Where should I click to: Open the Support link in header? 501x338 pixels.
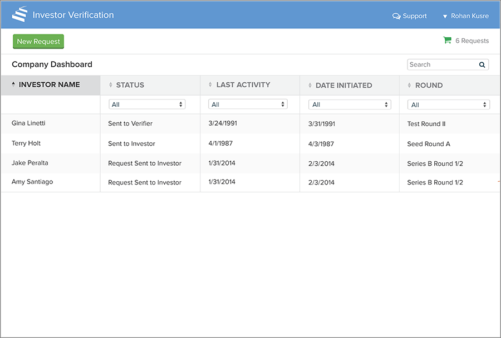414,16
